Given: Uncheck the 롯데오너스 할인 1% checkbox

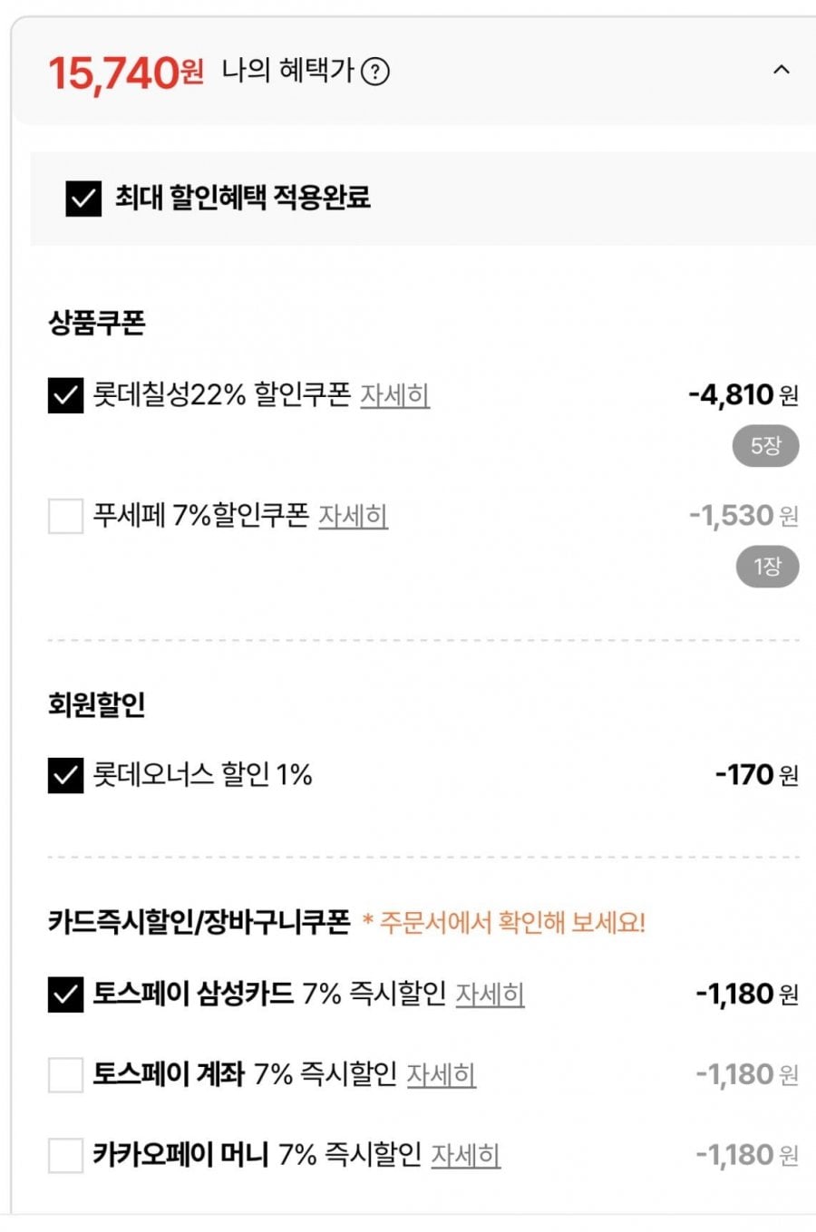Looking at the screenshot, I should click(x=65, y=775).
